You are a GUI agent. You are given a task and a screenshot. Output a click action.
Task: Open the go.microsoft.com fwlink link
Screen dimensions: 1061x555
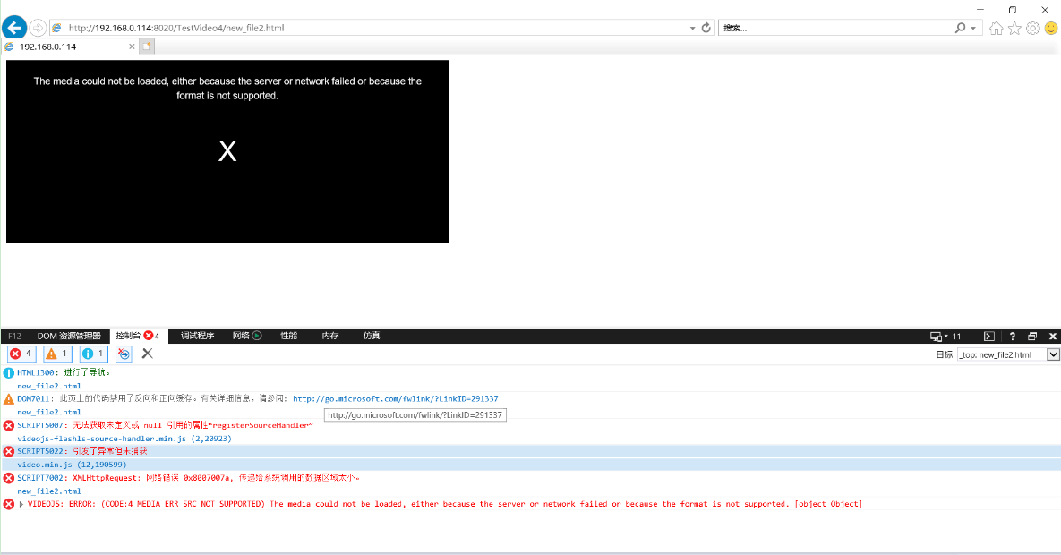pyautogui.click(x=395, y=398)
